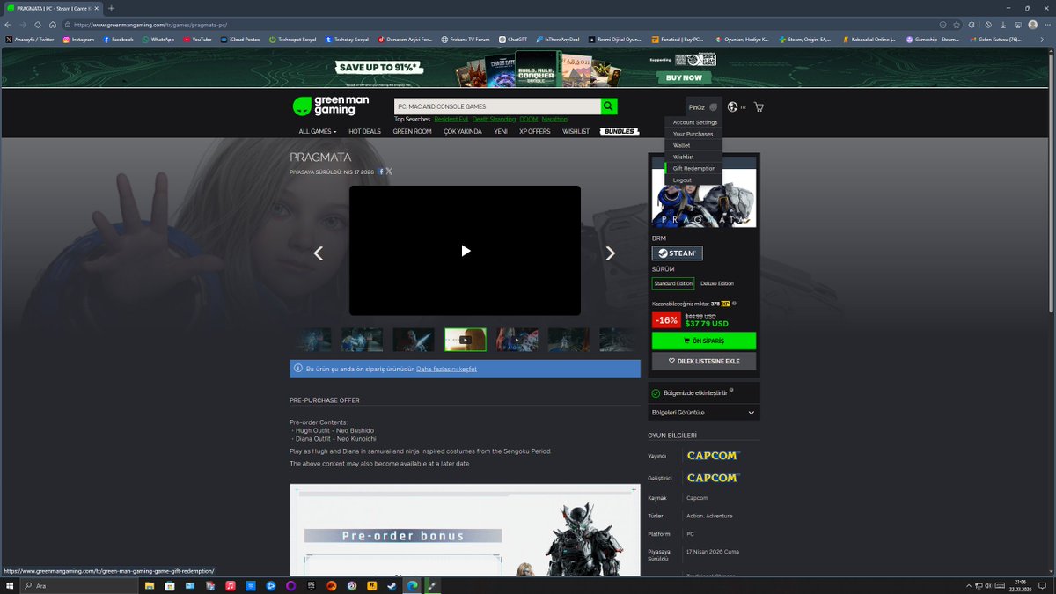The width and height of the screenshot is (1056, 594).
Task: Open the ChatGPT bookmark
Action: 513,40
